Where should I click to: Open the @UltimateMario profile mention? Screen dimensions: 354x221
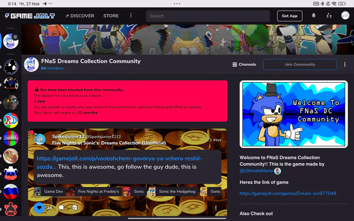tap(256, 171)
